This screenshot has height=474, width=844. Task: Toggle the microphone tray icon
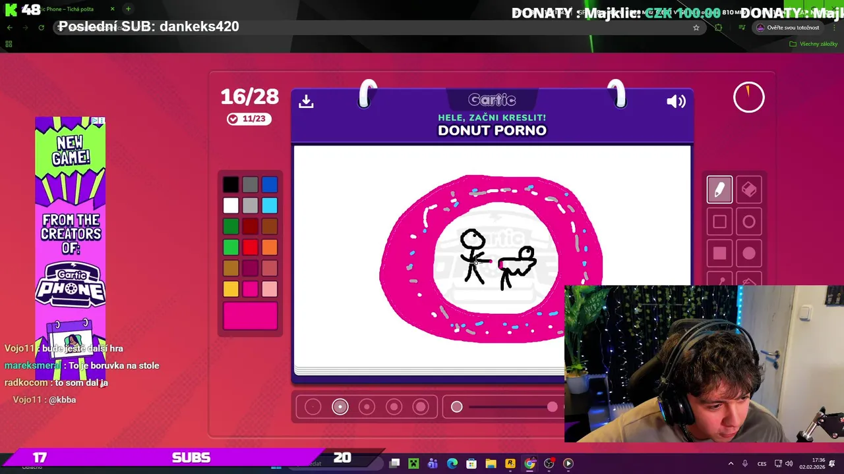pyautogui.click(x=745, y=463)
